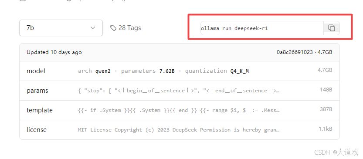Open the 28 Tags link
The height and width of the screenshot is (159, 363).
click(x=126, y=28)
